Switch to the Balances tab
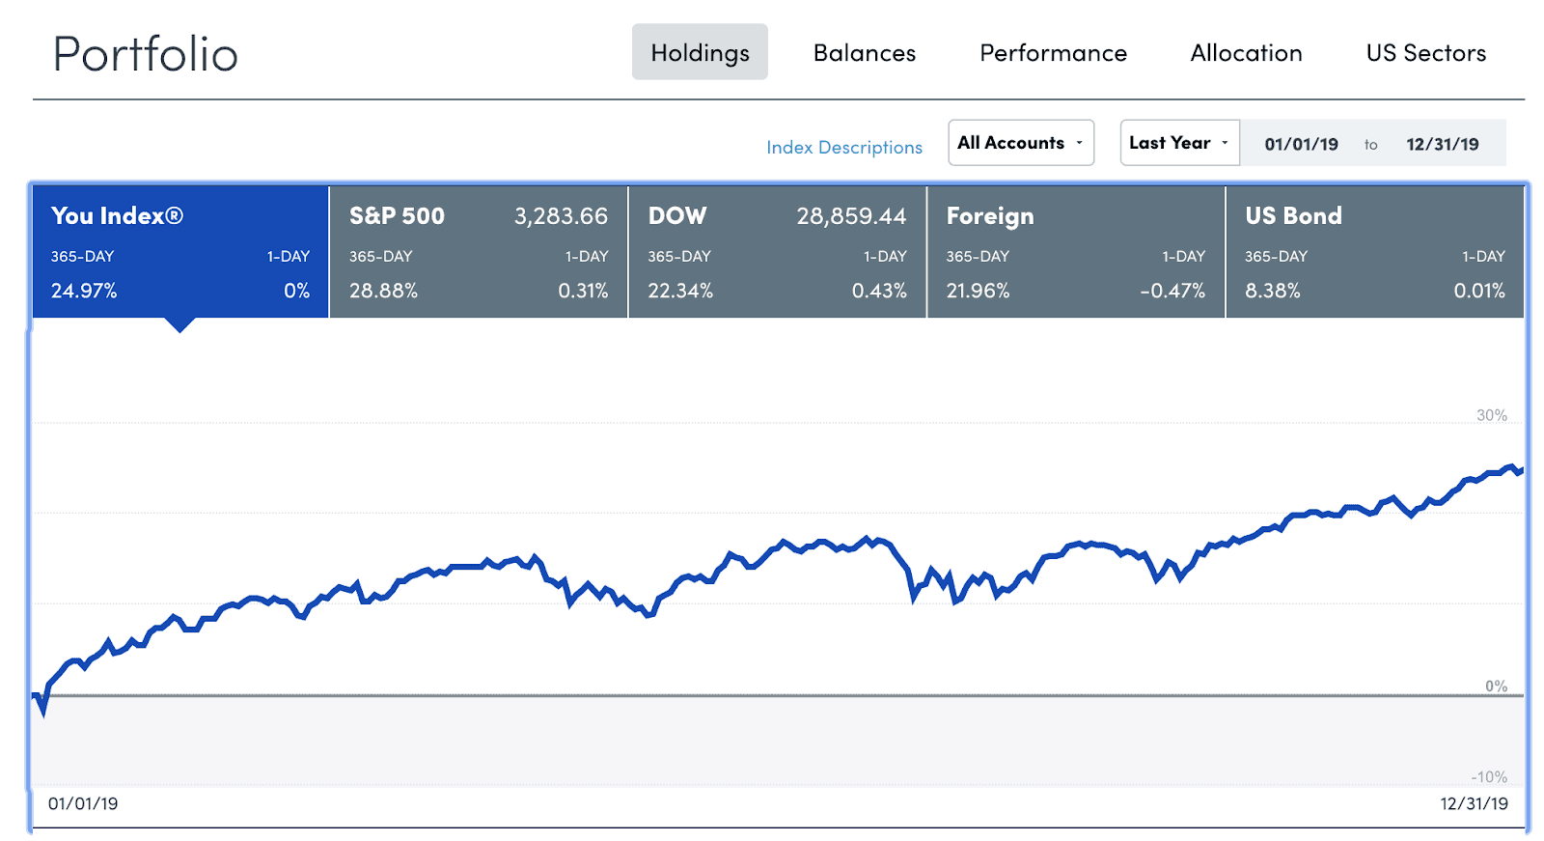 (865, 53)
